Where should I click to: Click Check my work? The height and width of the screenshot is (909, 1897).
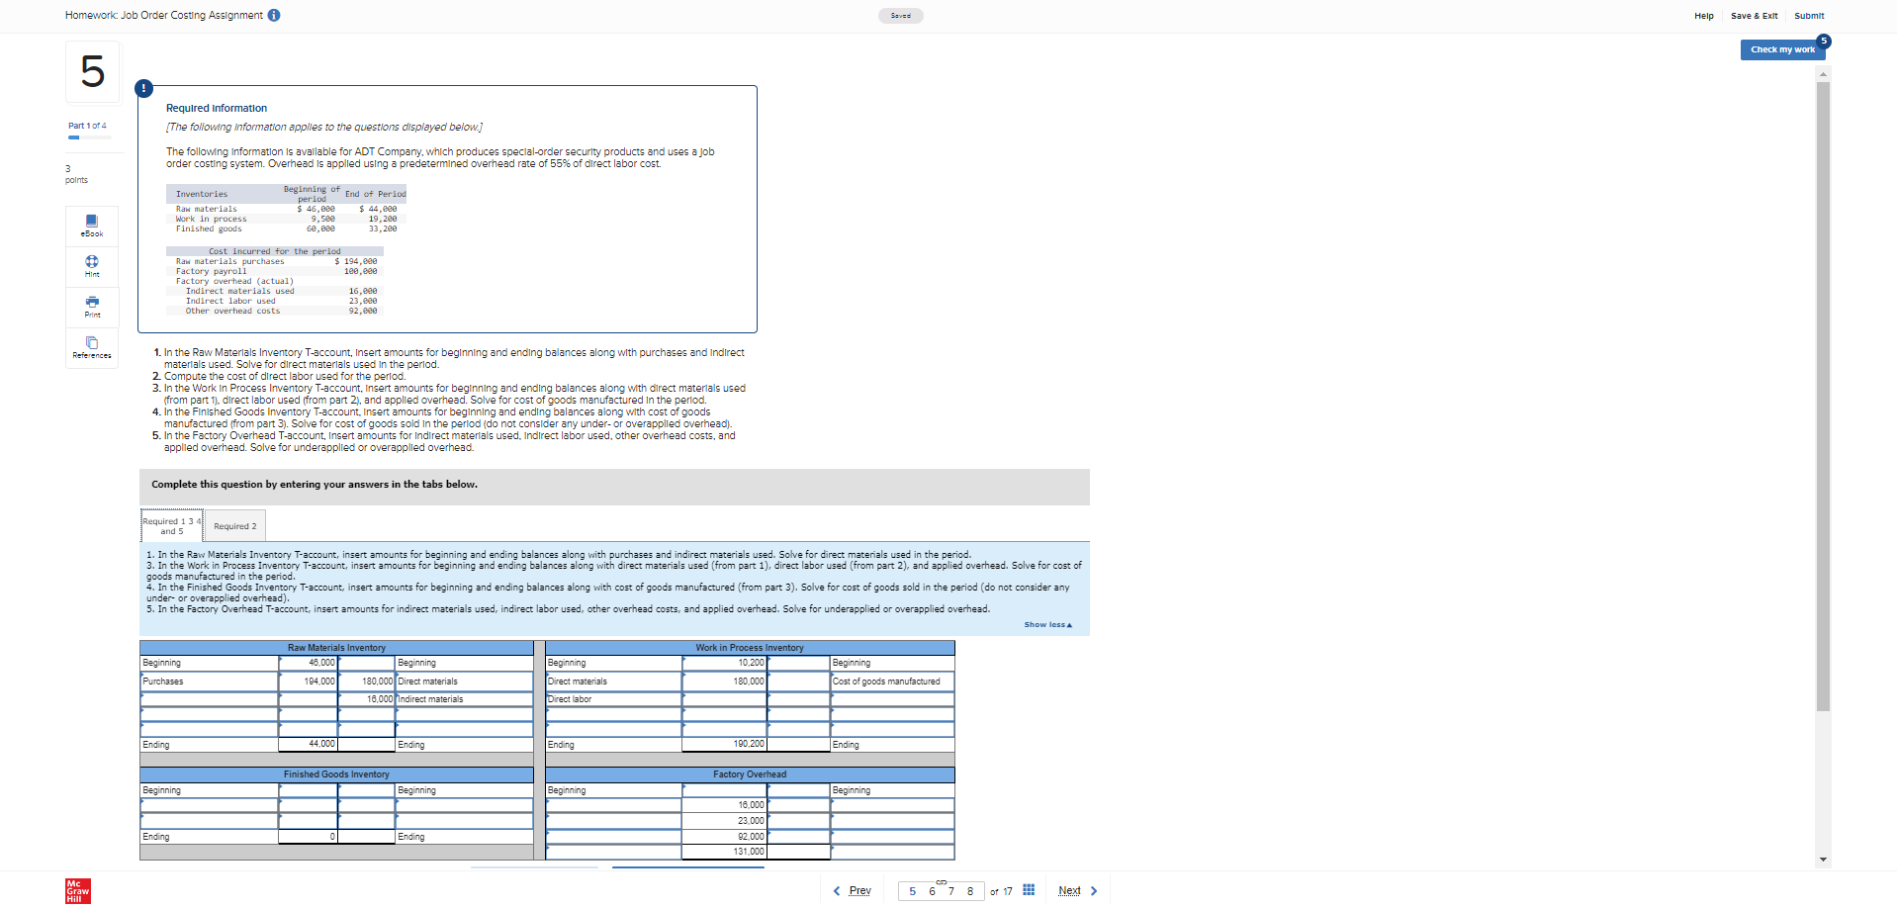click(1782, 49)
